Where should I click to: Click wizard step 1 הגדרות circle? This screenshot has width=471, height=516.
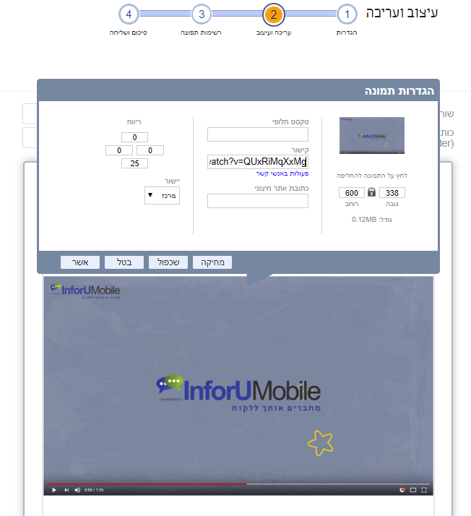click(x=347, y=14)
